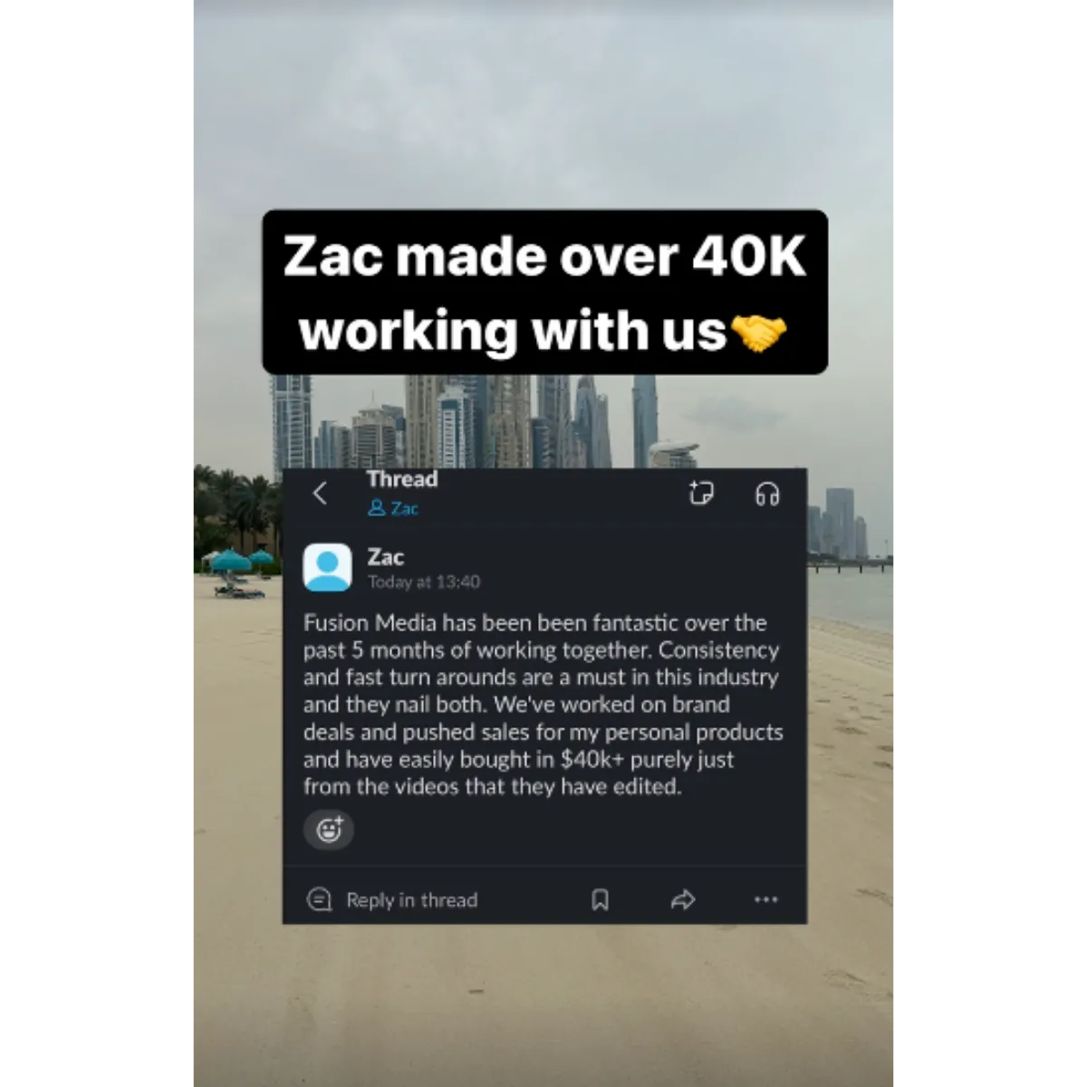Click the Thread header title
Image resolution: width=1087 pixels, height=1087 pixels.
[402, 479]
